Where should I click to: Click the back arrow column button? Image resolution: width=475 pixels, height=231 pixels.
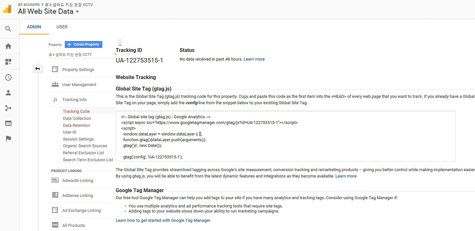tap(37, 68)
